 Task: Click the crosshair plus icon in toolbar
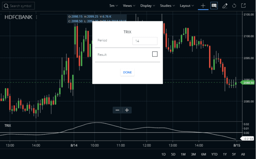[x=203, y=6]
